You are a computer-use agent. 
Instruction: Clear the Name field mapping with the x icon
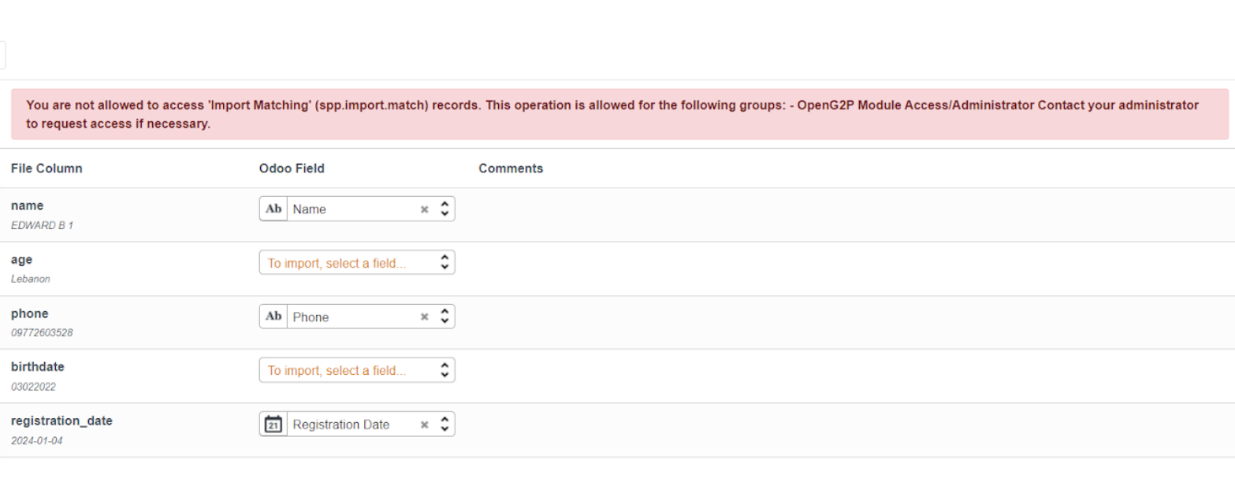tap(424, 209)
